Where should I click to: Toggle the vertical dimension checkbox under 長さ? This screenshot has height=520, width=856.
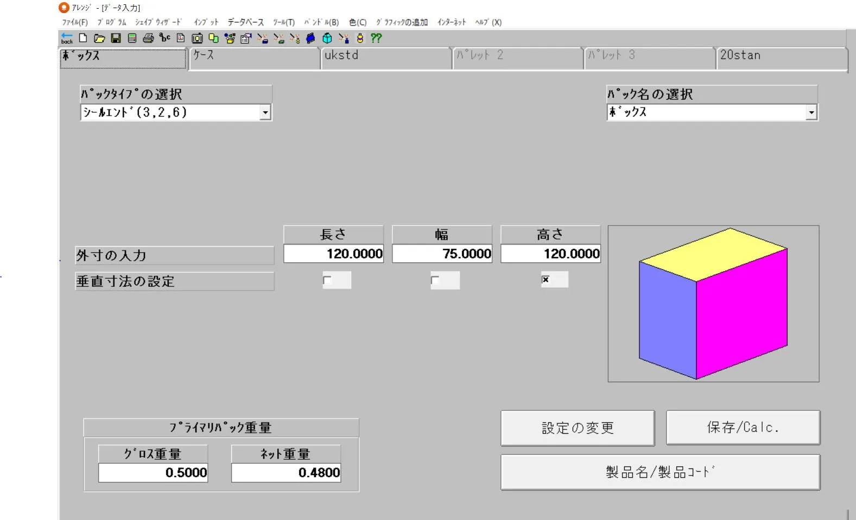pyautogui.click(x=327, y=280)
